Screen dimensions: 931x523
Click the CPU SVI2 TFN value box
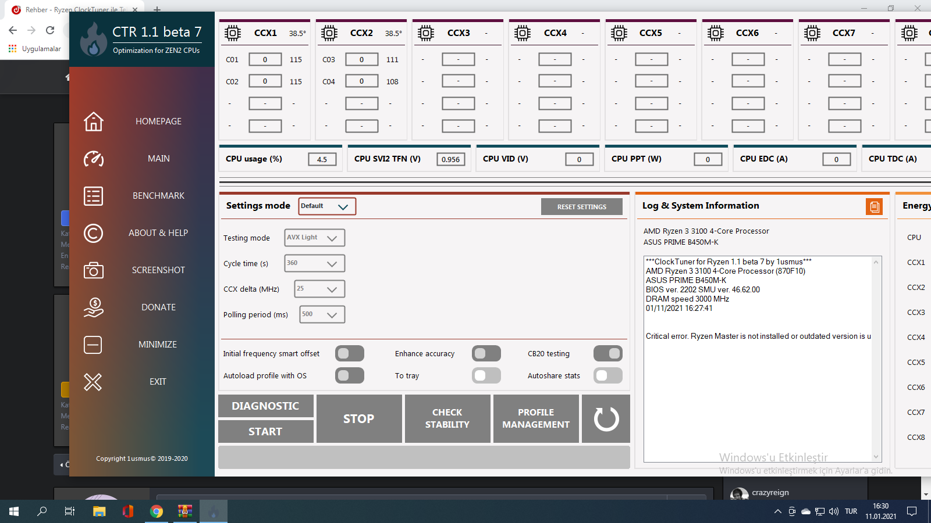point(451,159)
